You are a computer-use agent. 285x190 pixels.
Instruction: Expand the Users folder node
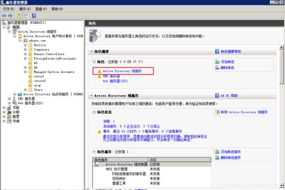pyautogui.click(x=25, y=90)
